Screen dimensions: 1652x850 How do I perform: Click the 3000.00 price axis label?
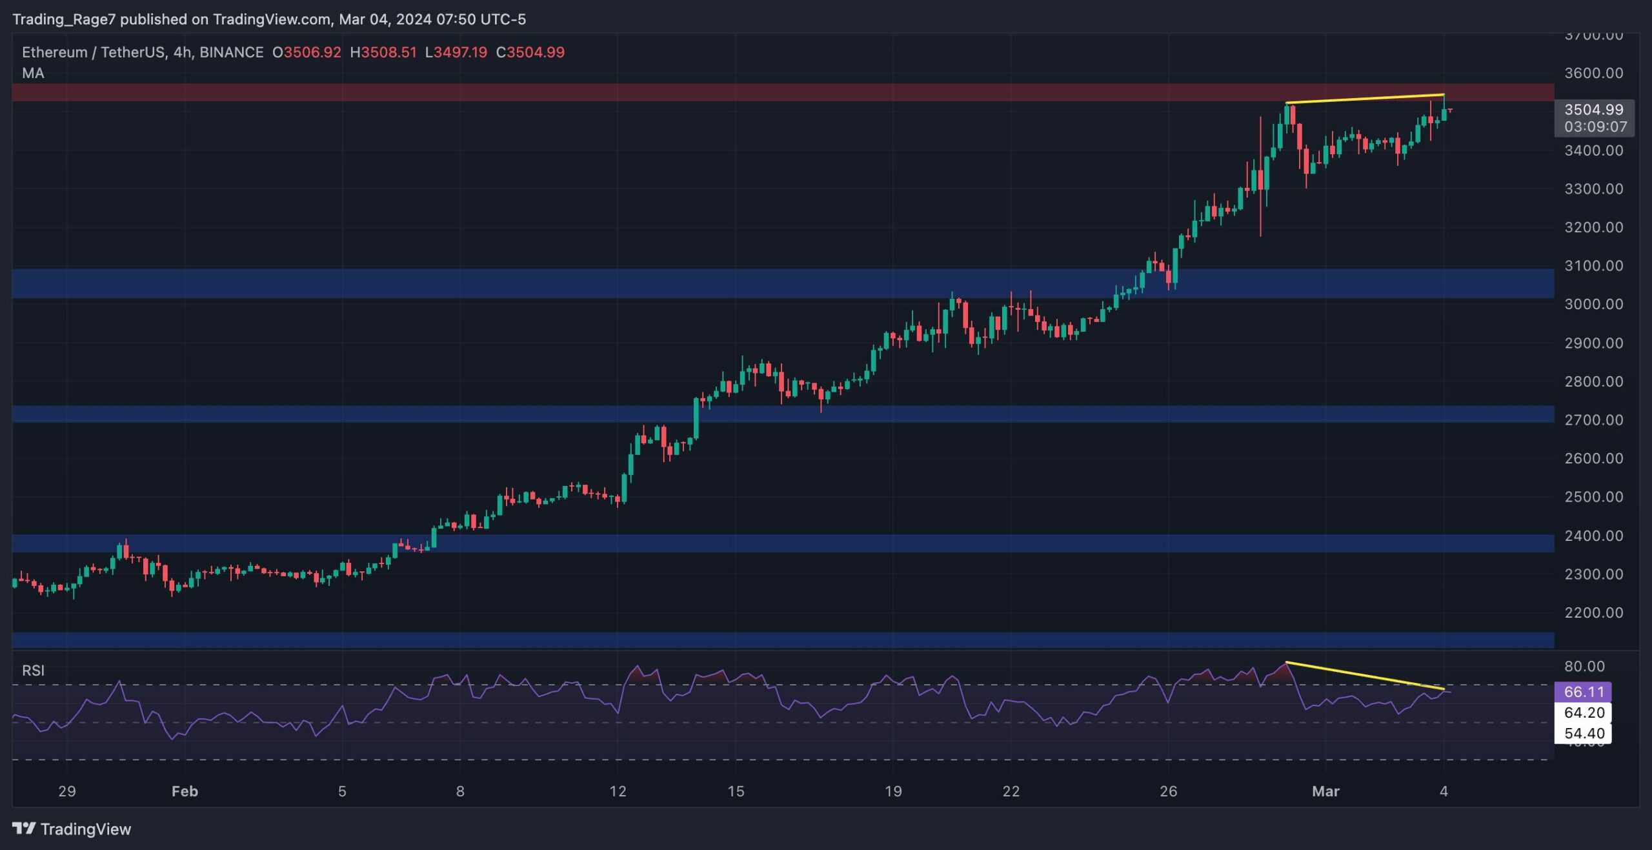pos(1593,304)
